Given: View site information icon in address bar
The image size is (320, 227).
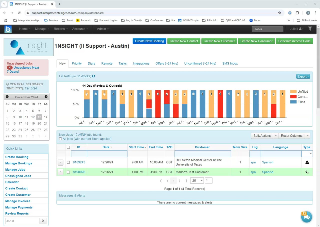Looking at the screenshot, I should 27,13.
